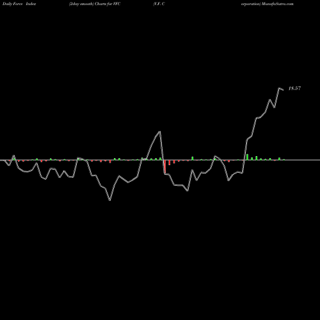This screenshot has width=320, height=320.
Task: Click the 18.57 value label
Action: (294, 88)
